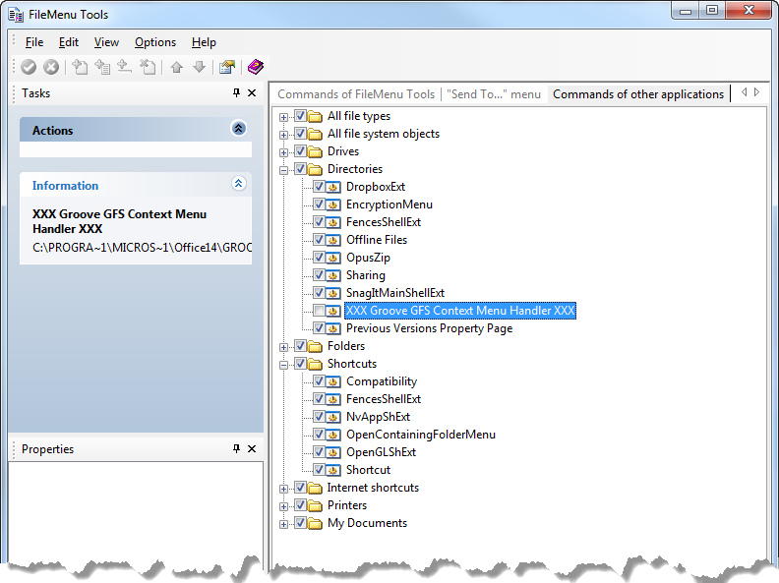
Task: Click the NvAppShExt shell extension icon
Action: [333, 417]
